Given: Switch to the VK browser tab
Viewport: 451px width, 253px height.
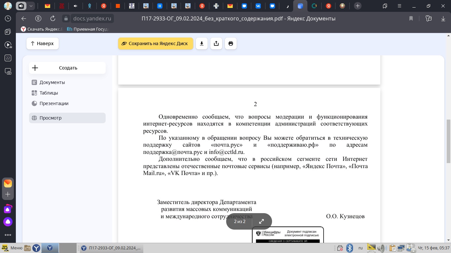Looking at the screenshot, I should tap(258, 6).
